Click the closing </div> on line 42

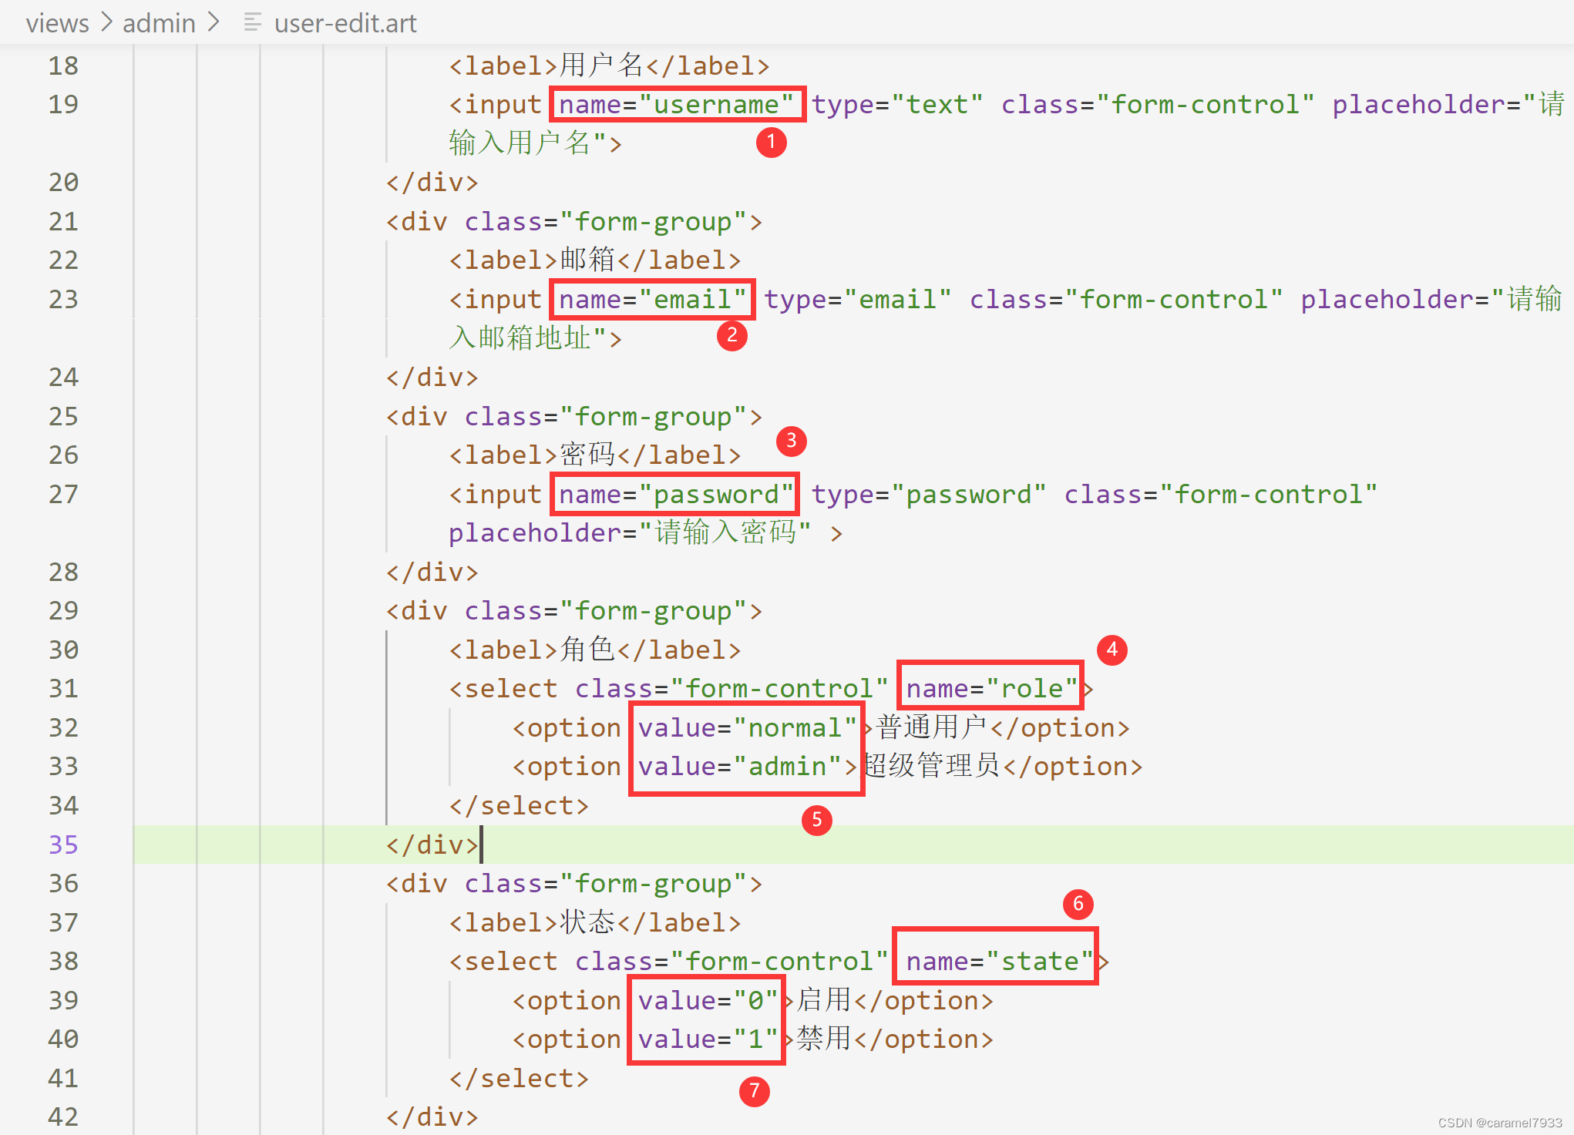[432, 1117]
